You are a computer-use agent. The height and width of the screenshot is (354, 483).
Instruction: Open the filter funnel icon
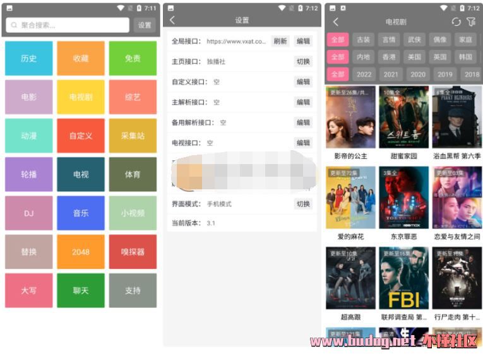[471, 22]
